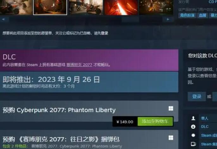This screenshot has height=149, width=217.
Task: Select the highlighted second screenshot thumbnail
Action: (50, 7)
